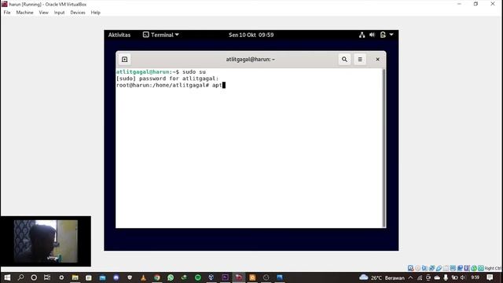Open the VirtualBox Input menu

click(60, 13)
